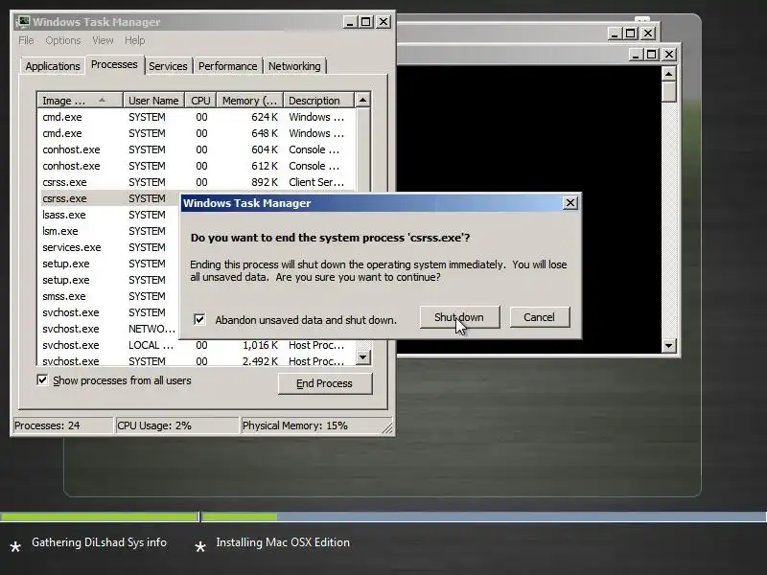The image size is (767, 575).
Task: Minimize the rear console window
Action: (615, 34)
